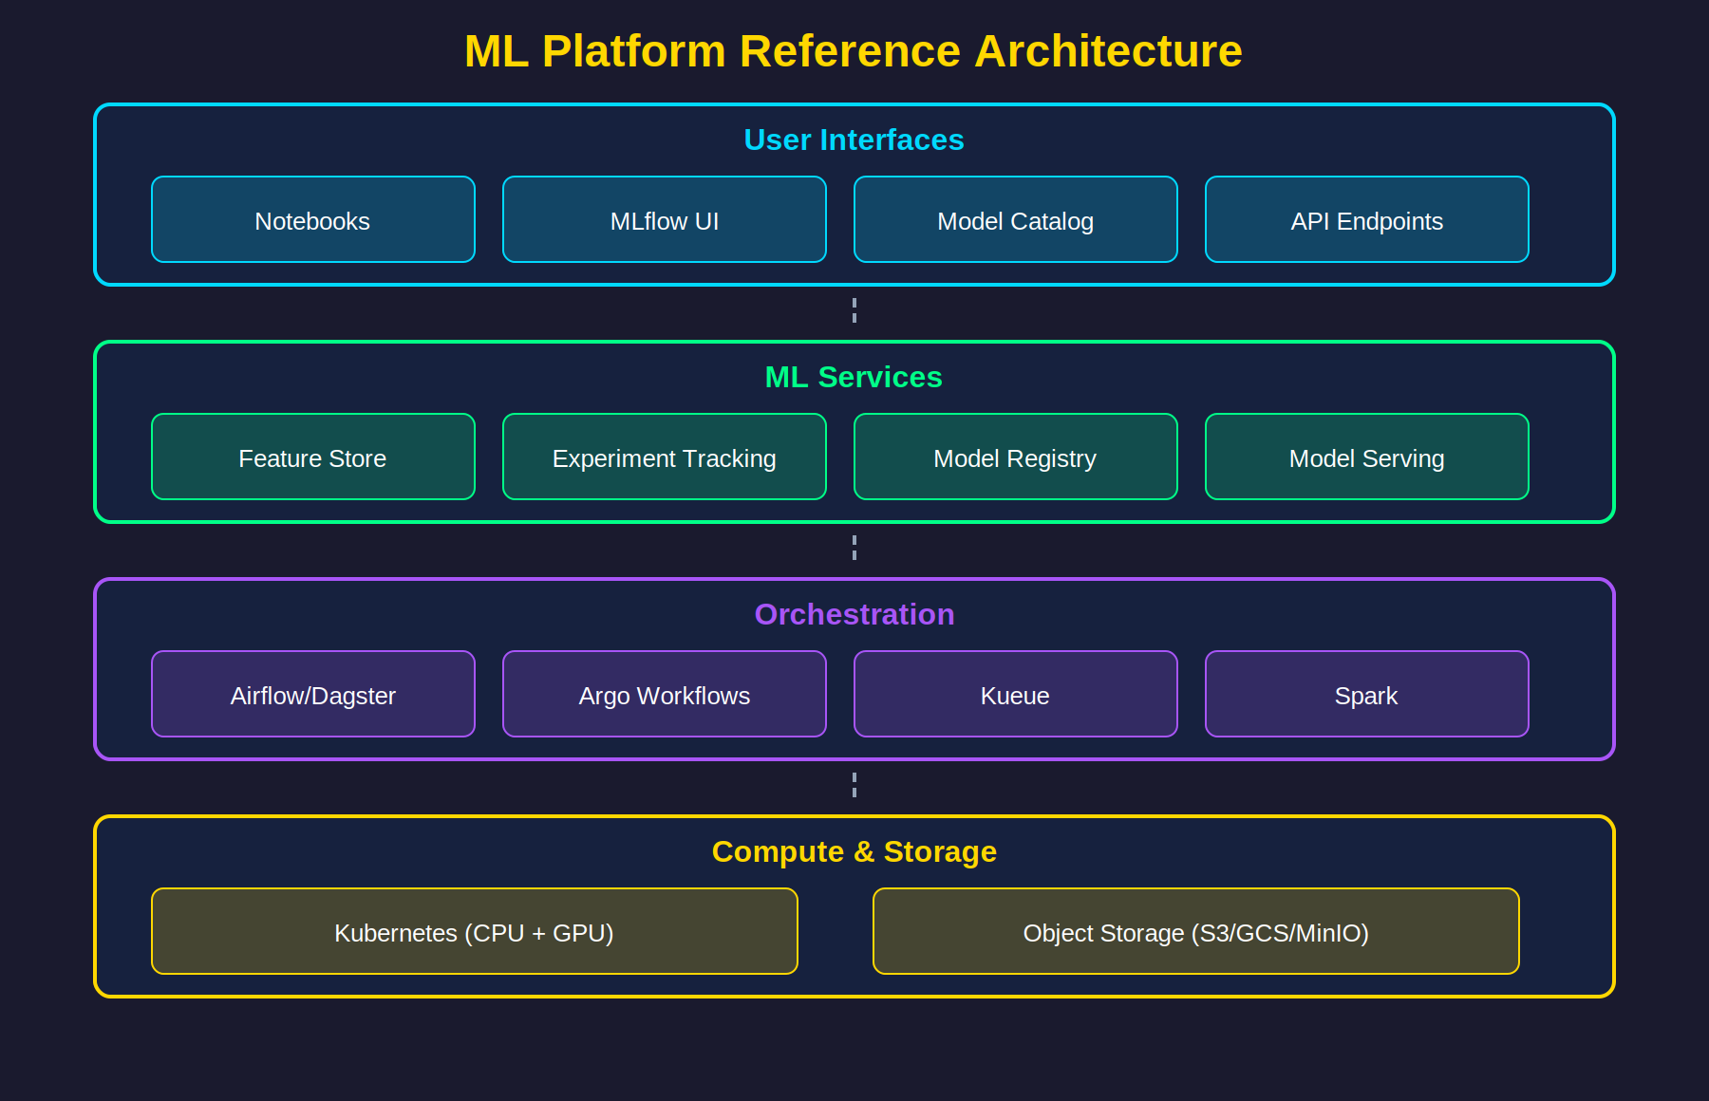Open the Model Registry component
Viewport: 1709px width, 1101px height.
1015,457
